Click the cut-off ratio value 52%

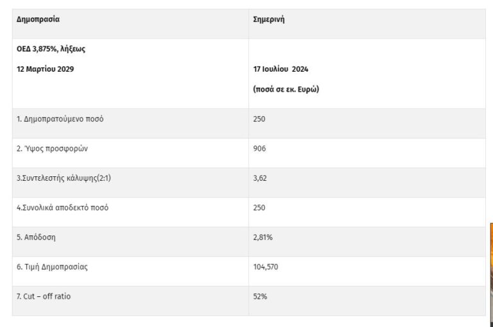click(260, 296)
